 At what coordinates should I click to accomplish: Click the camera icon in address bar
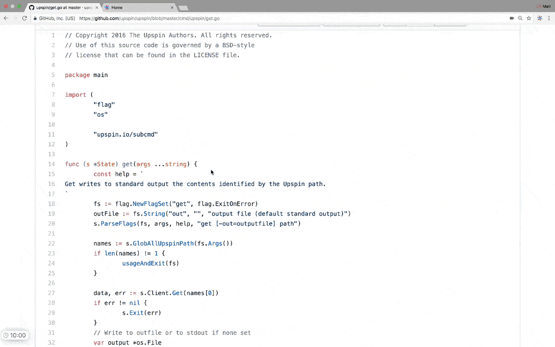coord(512,18)
